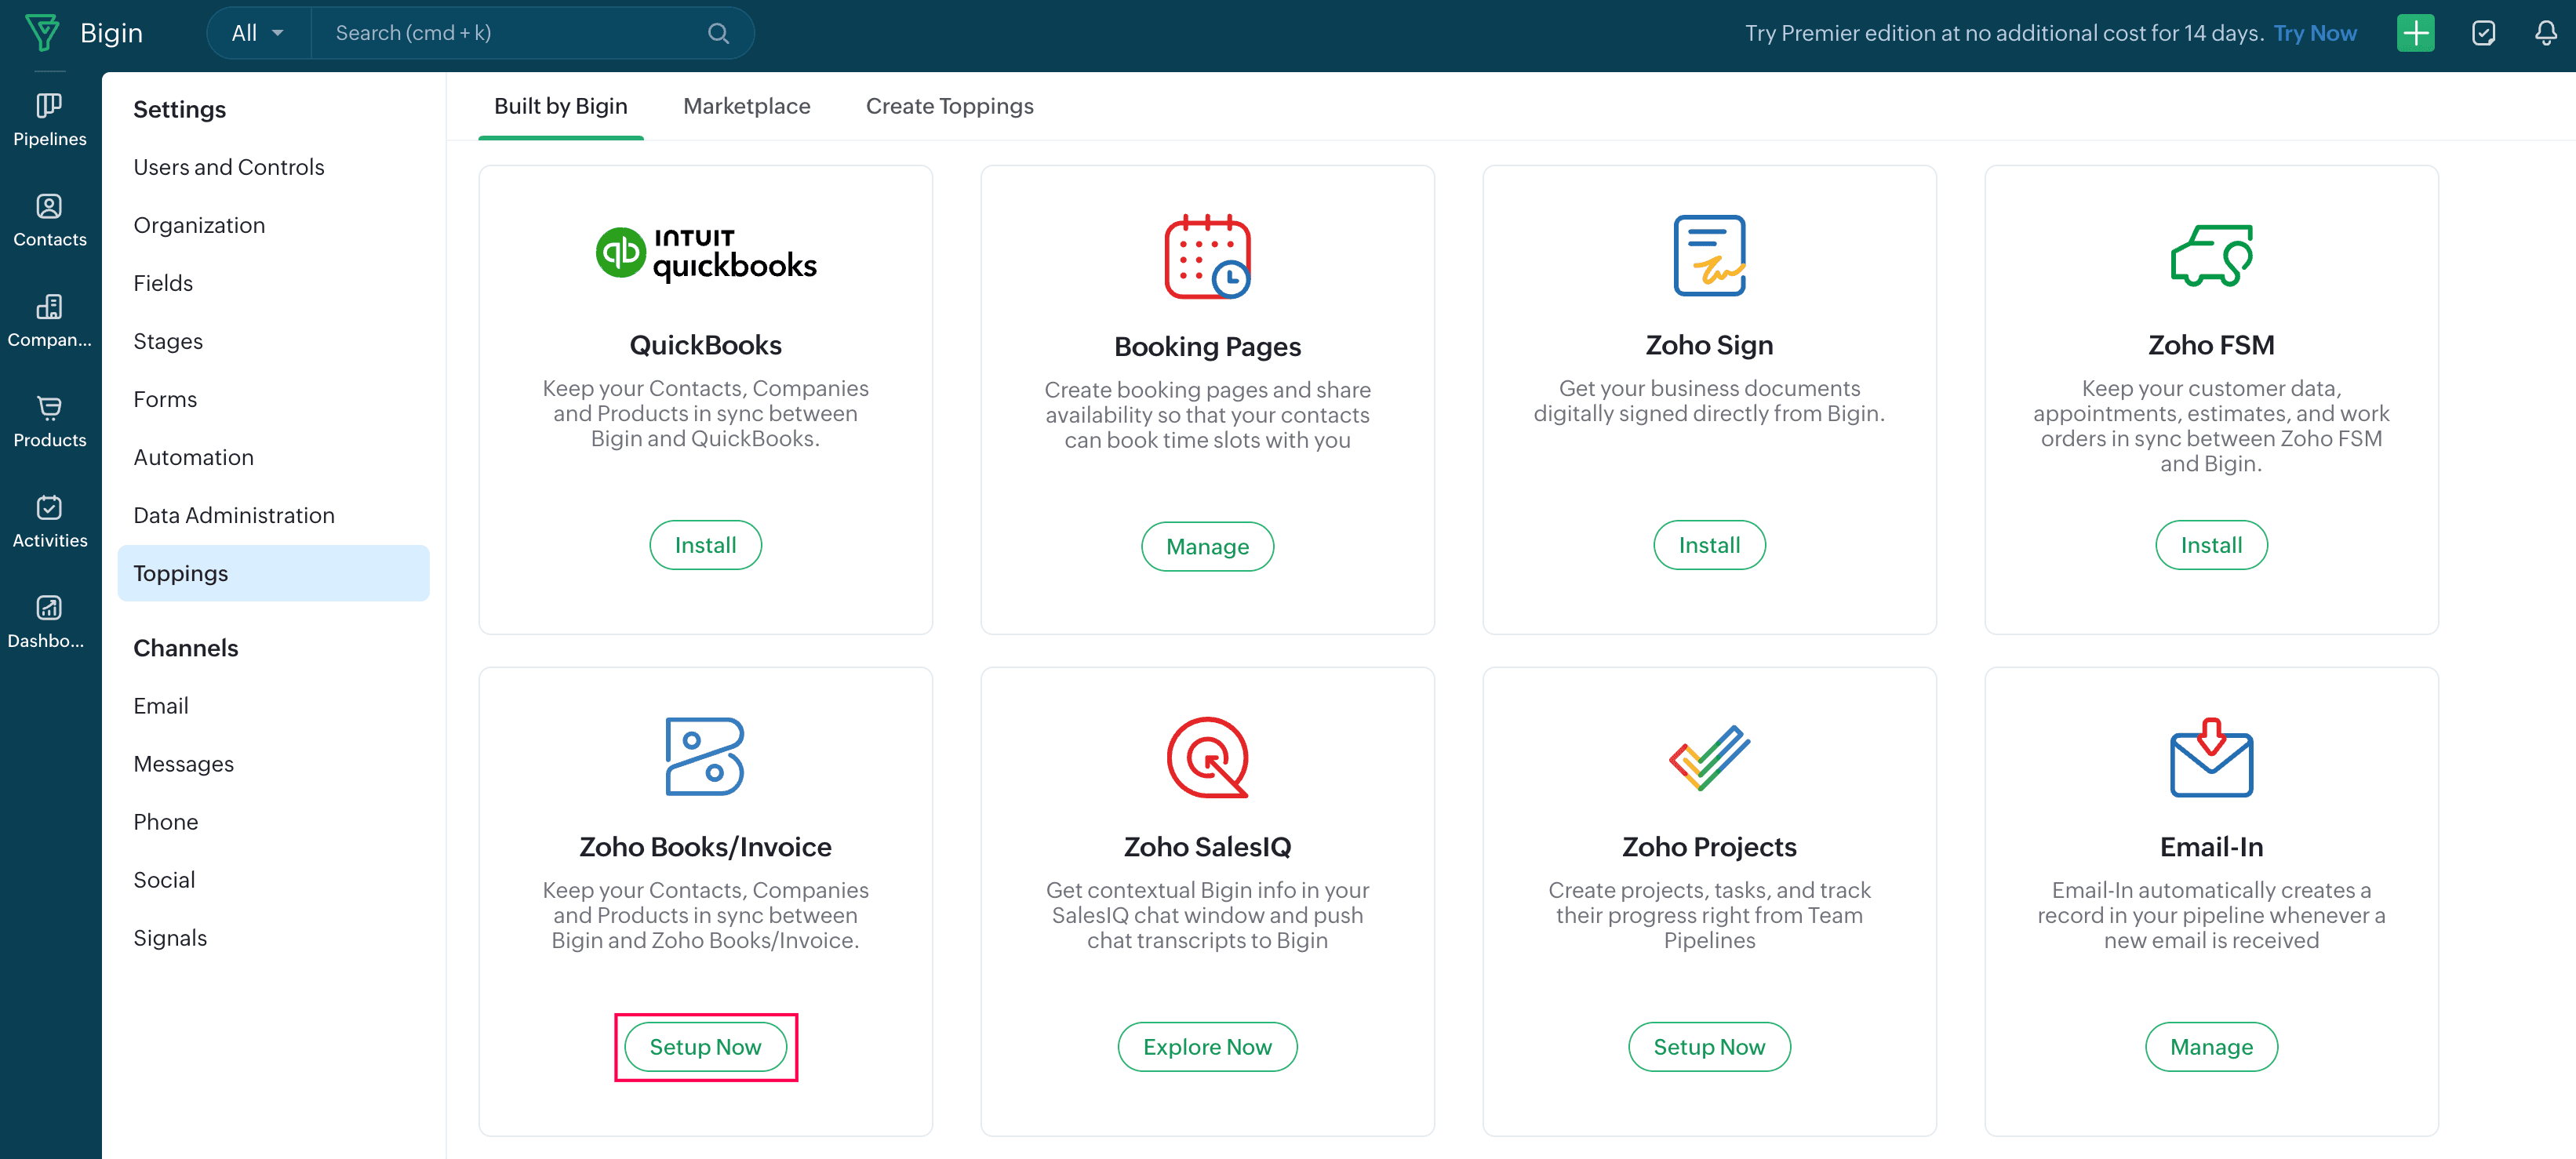Select Automation in Settings menu

(193, 457)
